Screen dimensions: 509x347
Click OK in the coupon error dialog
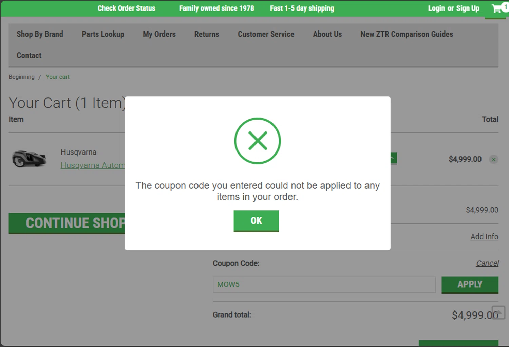coord(256,221)
